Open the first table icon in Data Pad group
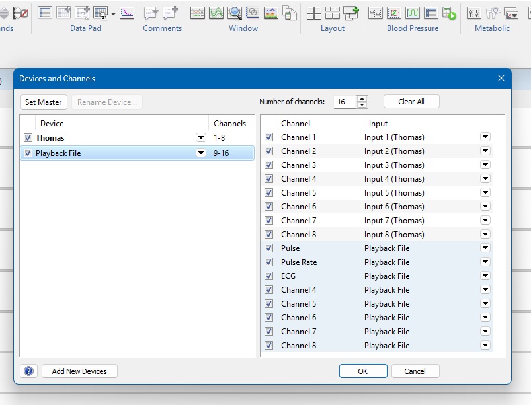 click(x=45, y=13)
